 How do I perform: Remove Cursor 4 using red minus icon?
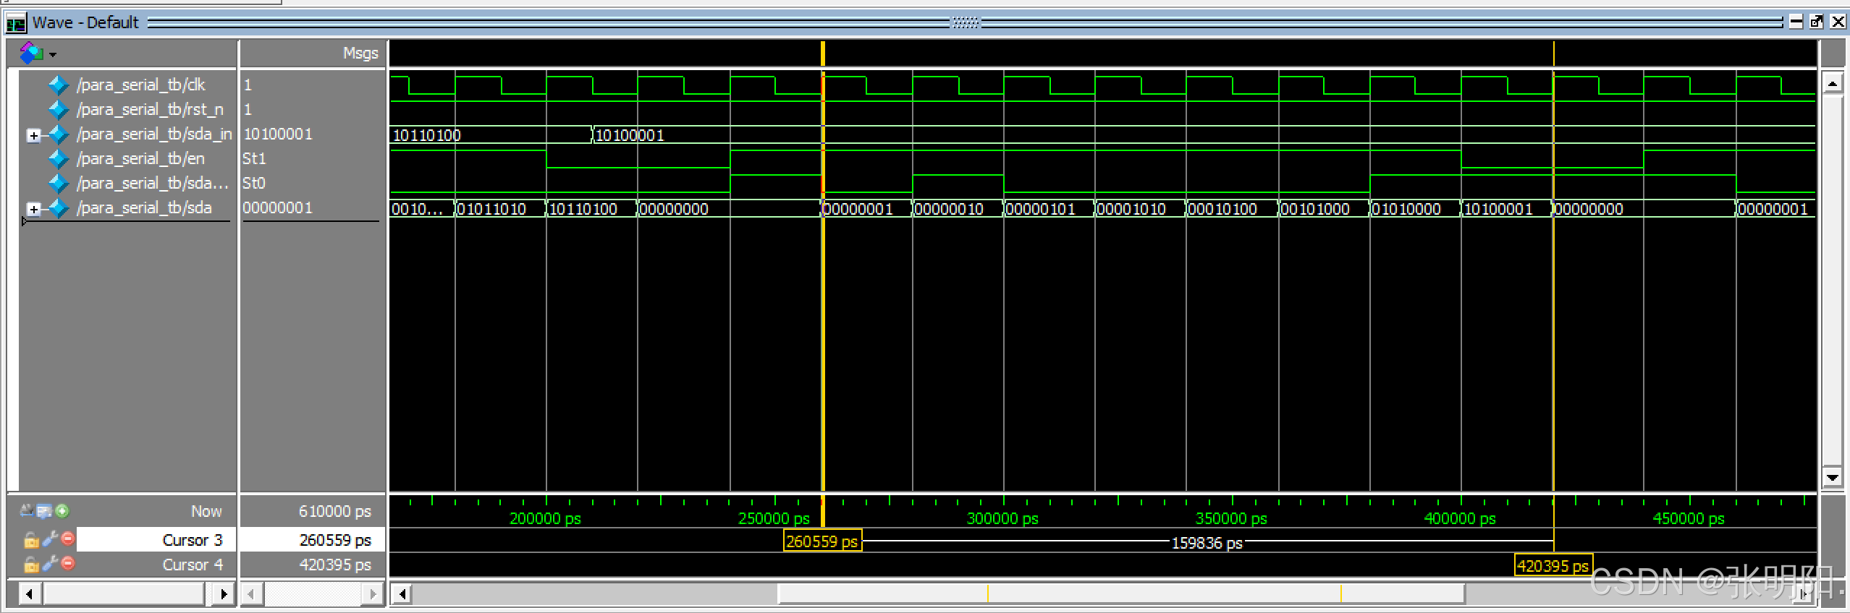point(68,563)
